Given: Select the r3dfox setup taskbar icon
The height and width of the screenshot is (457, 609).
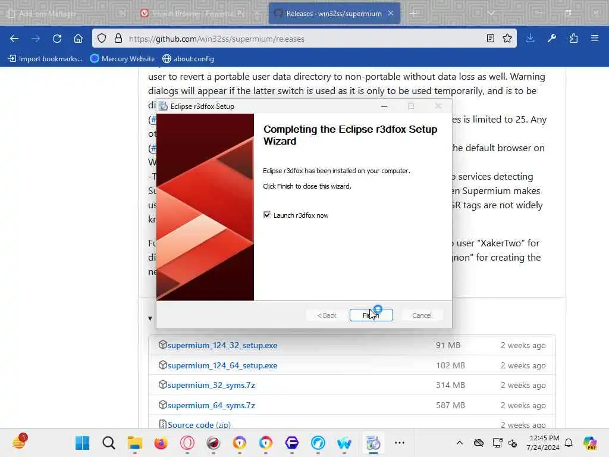Looking at the screenshot, I should [373, 443].
